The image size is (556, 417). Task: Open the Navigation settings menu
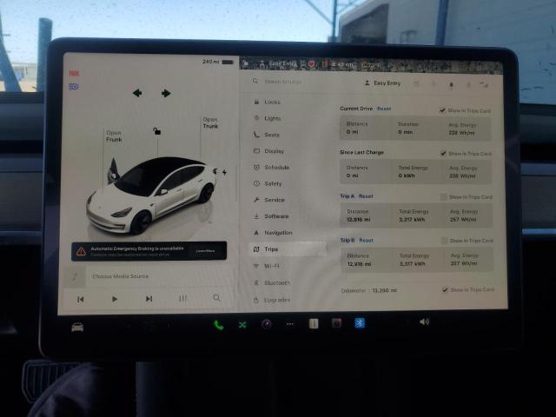coord(278,233)
